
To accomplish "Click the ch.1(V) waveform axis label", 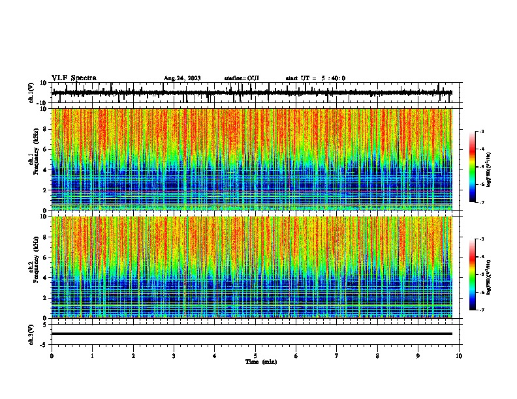I will tap(31, 93).
